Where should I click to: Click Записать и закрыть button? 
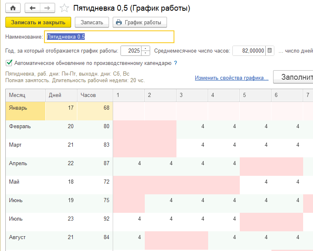(x=38, y=22)
